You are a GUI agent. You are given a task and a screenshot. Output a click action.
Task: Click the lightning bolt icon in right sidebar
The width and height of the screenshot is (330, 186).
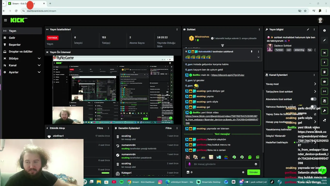(x=324, y=62)
